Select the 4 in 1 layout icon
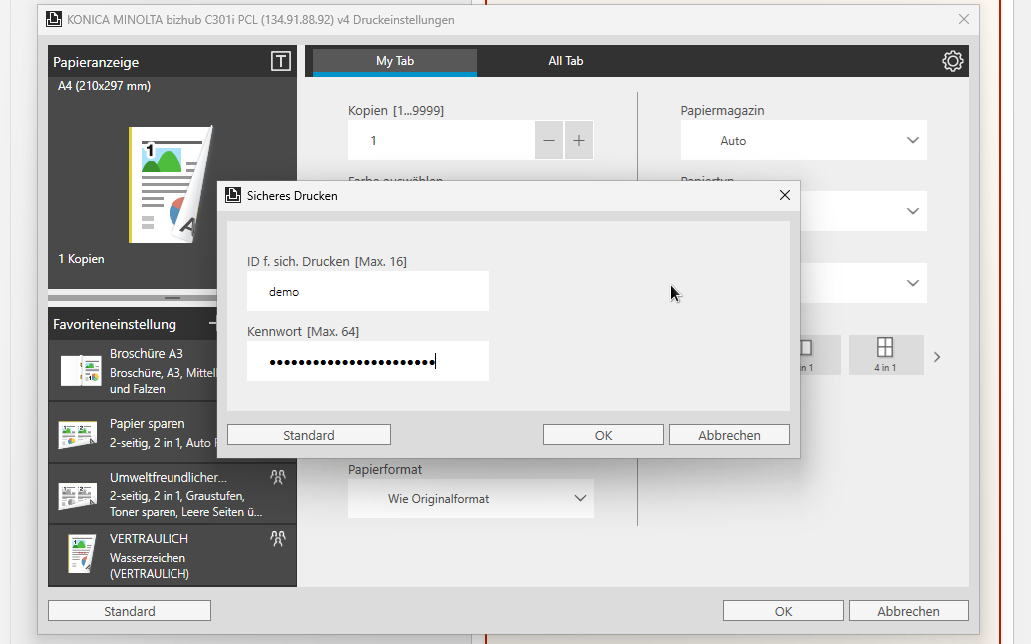The image size is (1031, 644). 884,354
